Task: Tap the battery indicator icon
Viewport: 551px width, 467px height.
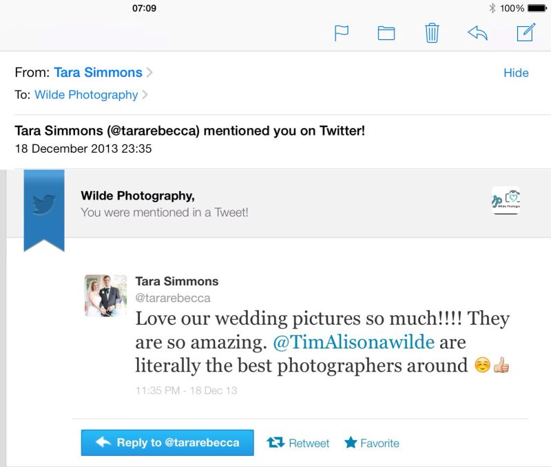Action: tap(537, 8)
